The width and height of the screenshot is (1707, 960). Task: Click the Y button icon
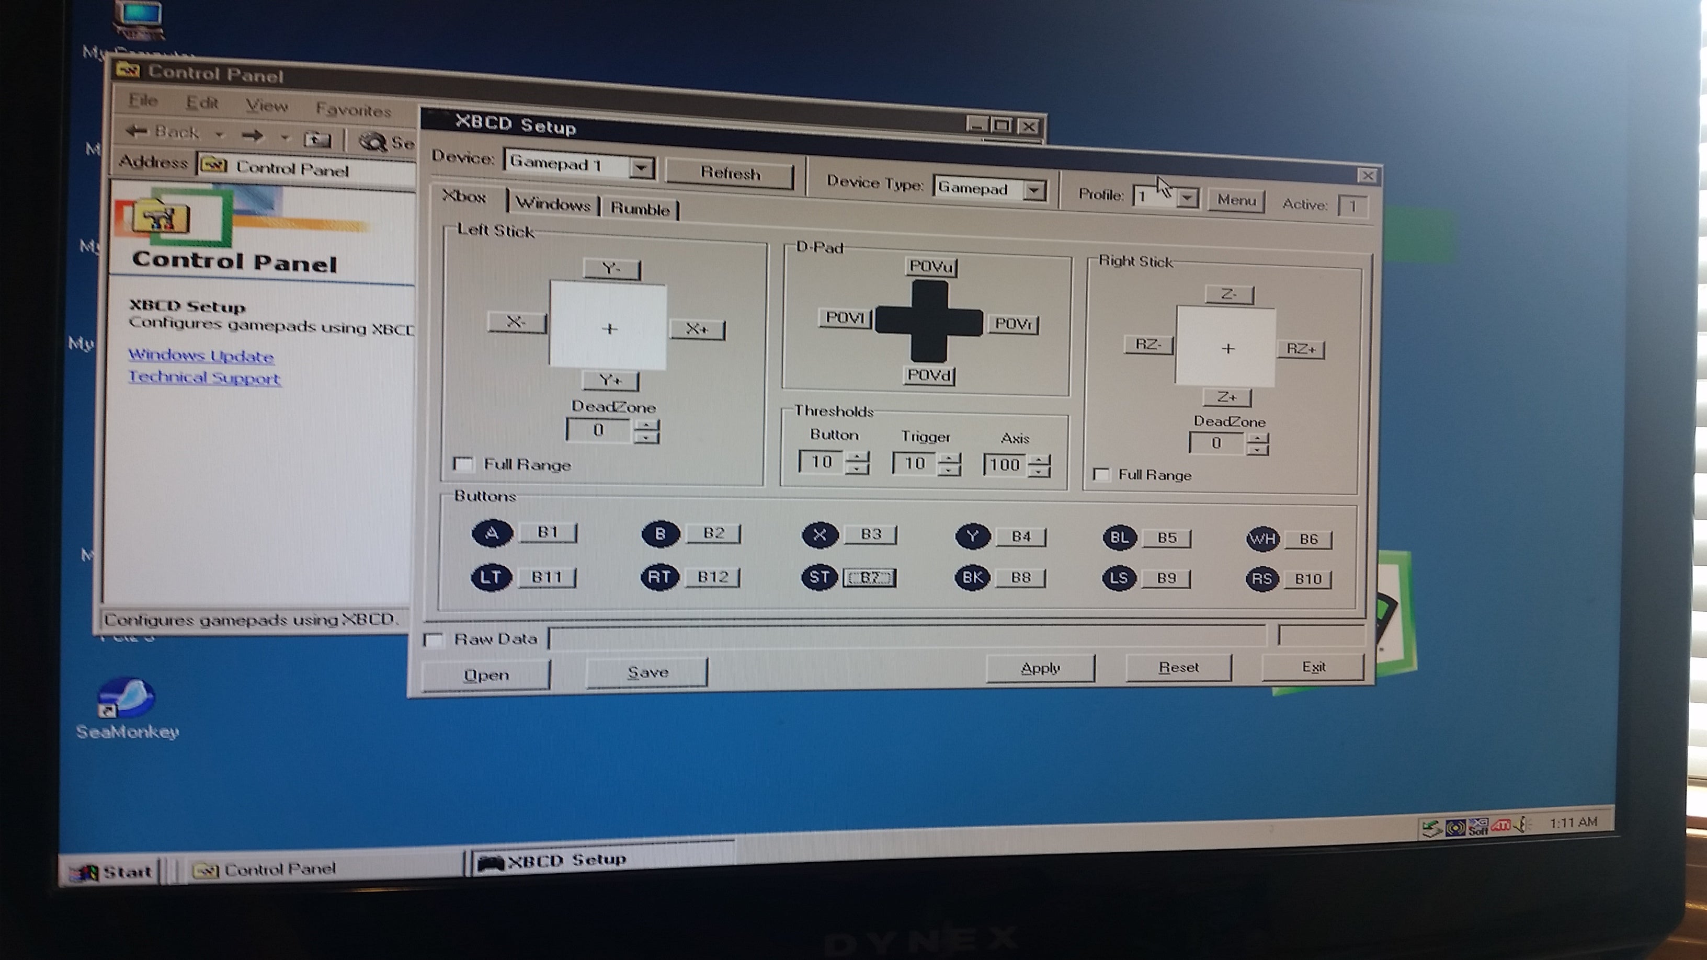point(972,536)
